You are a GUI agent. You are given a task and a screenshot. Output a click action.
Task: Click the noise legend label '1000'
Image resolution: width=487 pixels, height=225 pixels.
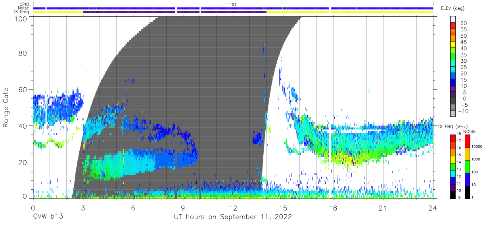476,160
